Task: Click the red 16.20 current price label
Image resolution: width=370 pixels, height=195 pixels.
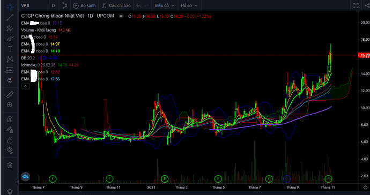Action: 364,55
